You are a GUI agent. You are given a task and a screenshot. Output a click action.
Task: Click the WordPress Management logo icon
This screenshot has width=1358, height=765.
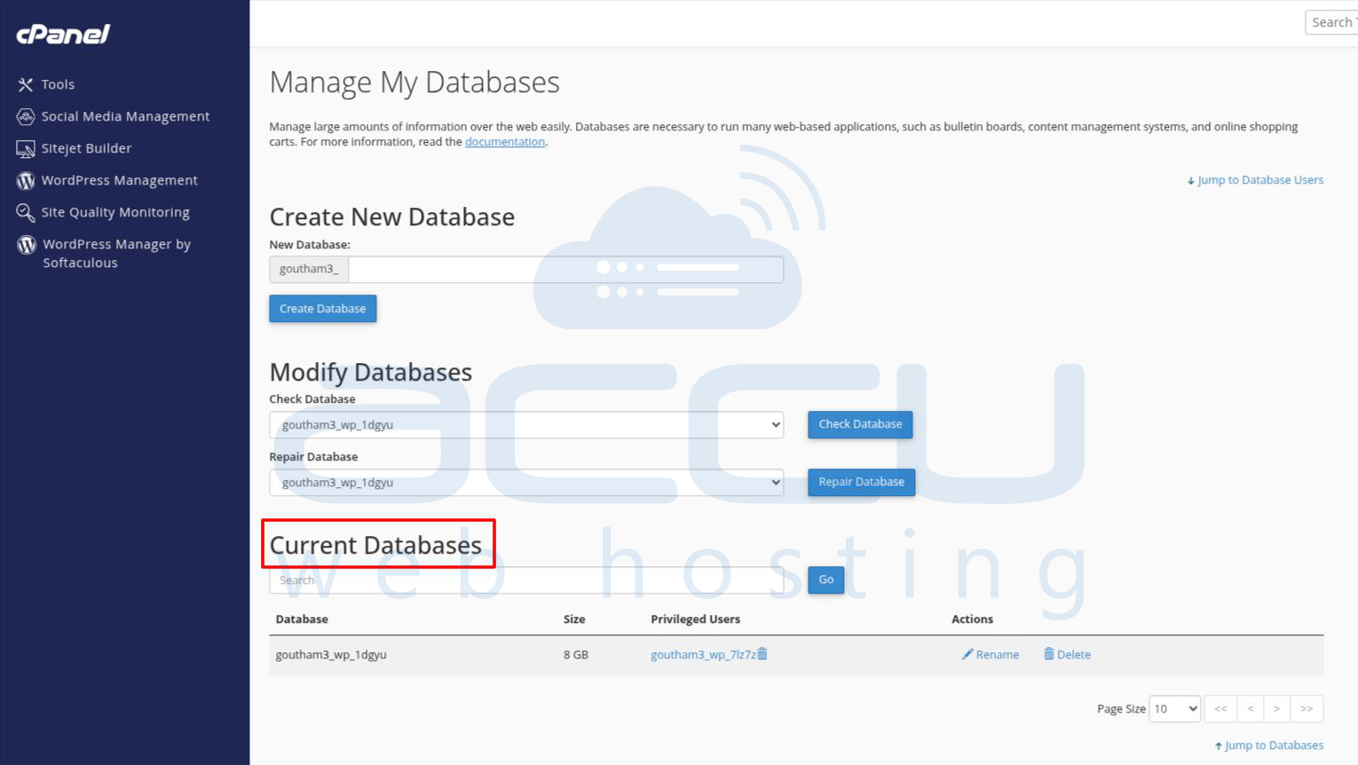click(26, 181)
